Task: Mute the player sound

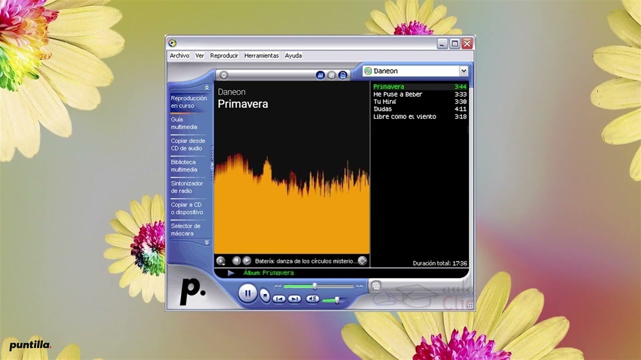Action: [312, 299]
